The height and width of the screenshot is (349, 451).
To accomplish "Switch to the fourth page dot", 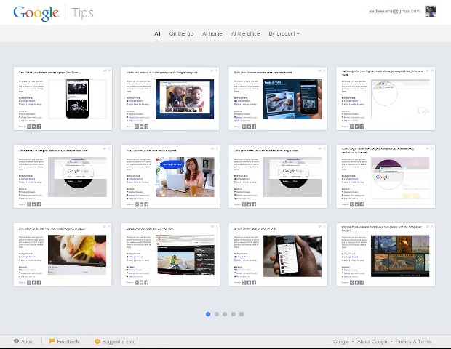I will [234, 314].
